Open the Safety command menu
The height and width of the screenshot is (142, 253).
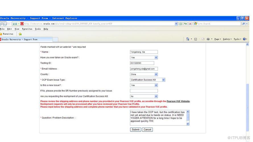tap(227, 39)
